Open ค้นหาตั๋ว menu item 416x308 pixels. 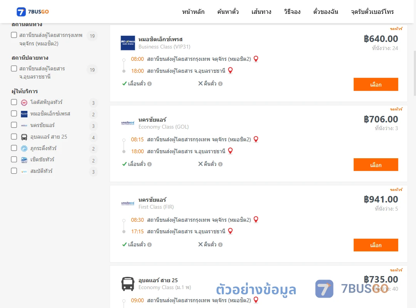228,12
